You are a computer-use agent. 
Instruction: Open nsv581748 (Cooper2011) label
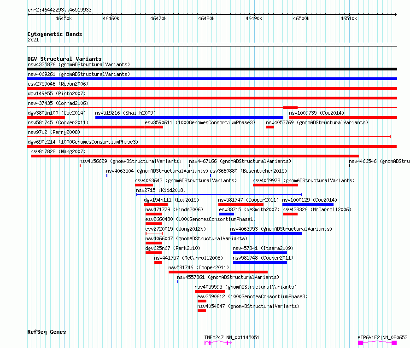point(263,258)
